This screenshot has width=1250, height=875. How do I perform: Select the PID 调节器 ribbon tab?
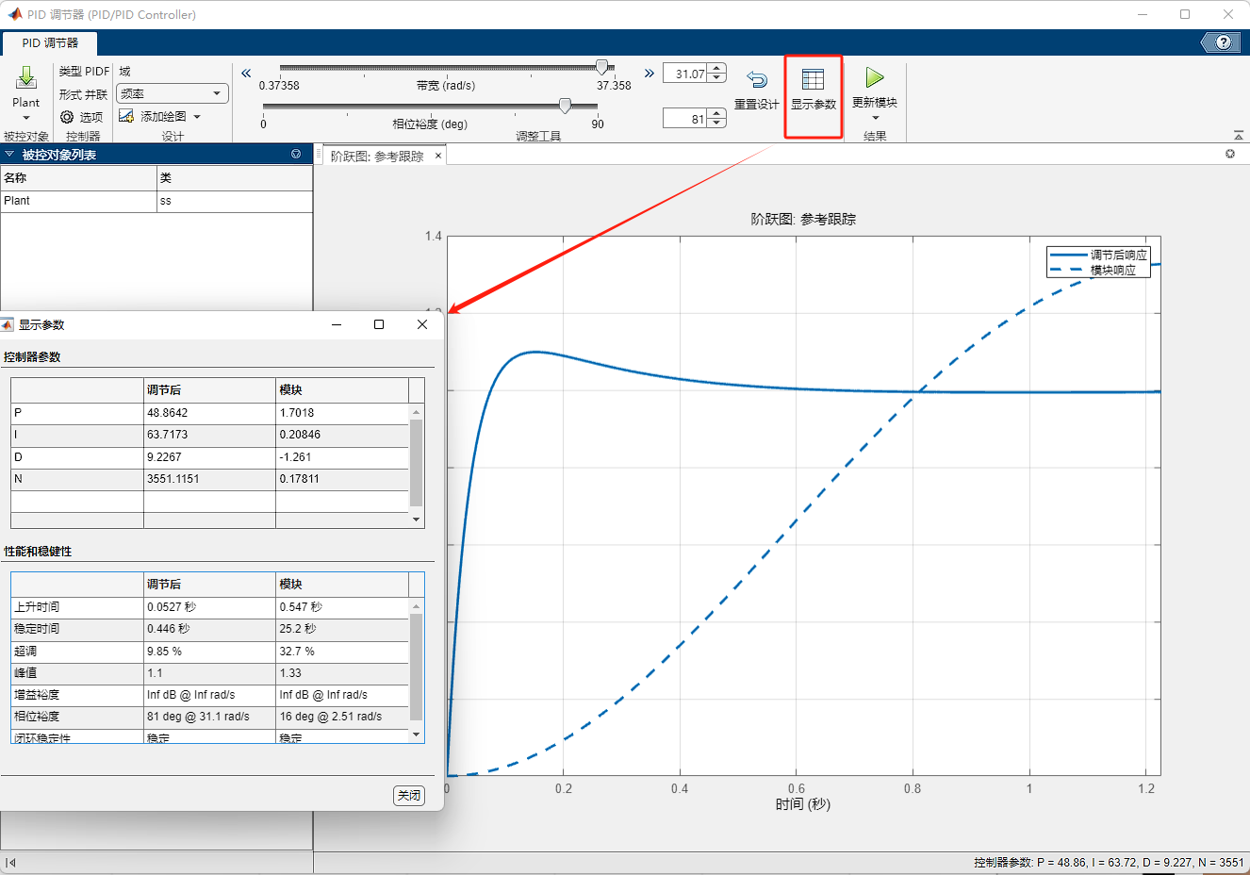50,43
